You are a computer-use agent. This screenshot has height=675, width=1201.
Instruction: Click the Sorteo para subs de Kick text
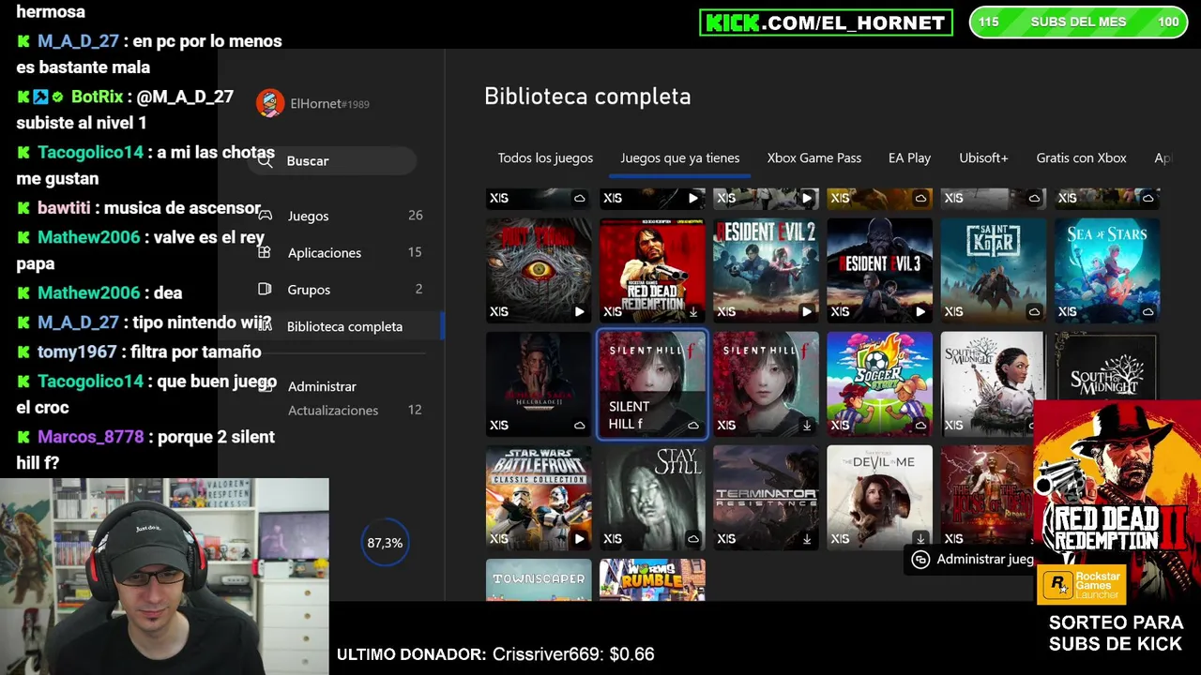pyautogui.click(x=1116, y=633)
